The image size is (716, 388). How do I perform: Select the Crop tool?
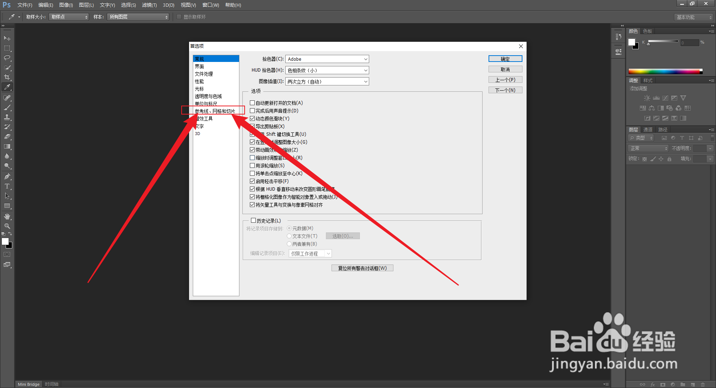[7, 77]
